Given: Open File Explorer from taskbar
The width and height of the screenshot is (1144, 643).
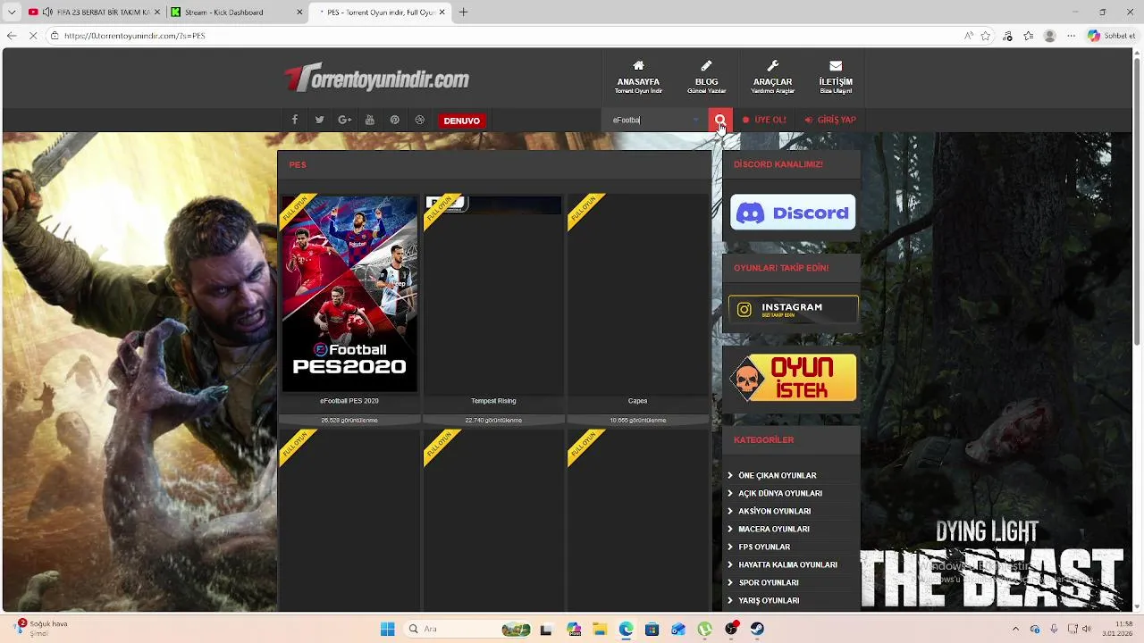Looking at the screenshot, I should coord(600,630).
